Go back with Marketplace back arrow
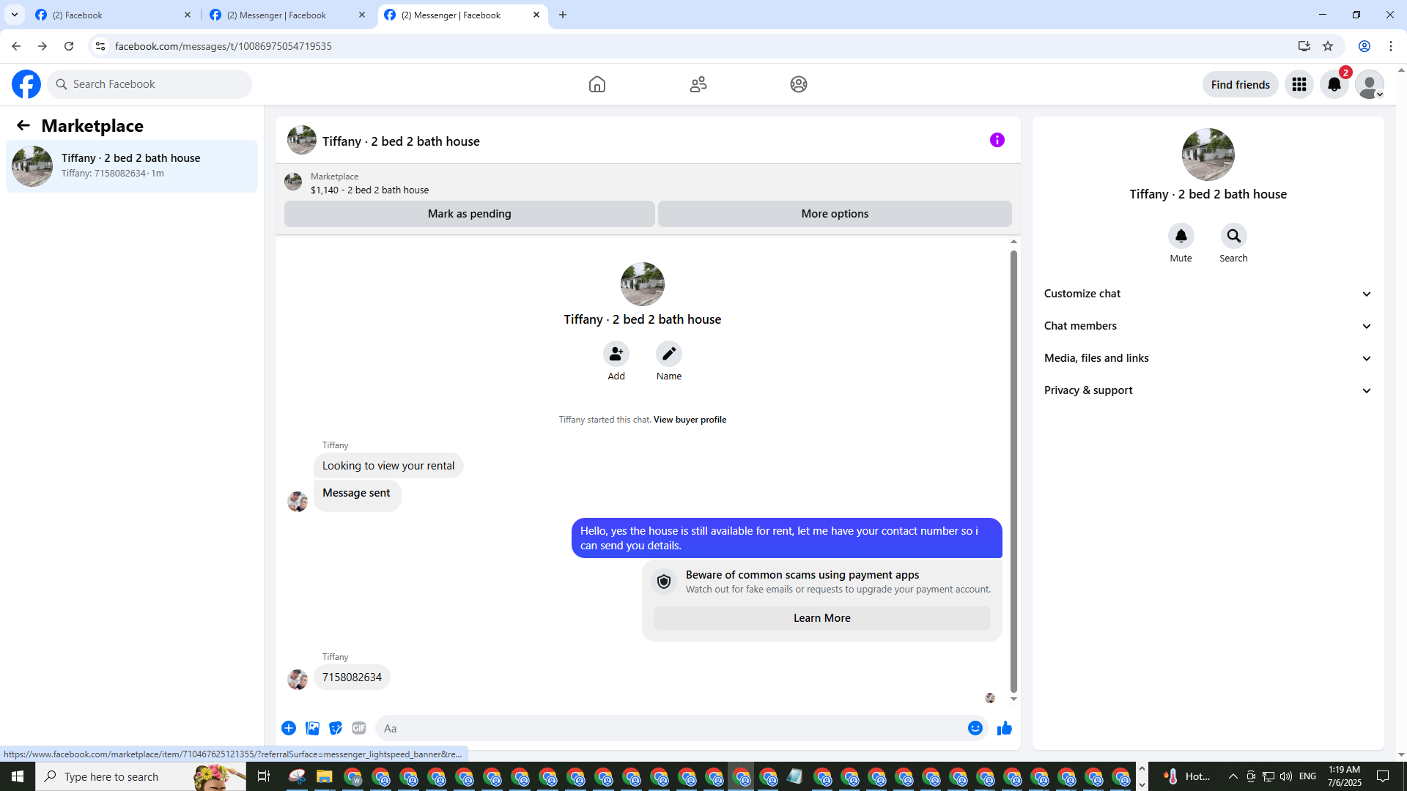Viewport: 1407px width, 791px height. [x=23, y=125]
